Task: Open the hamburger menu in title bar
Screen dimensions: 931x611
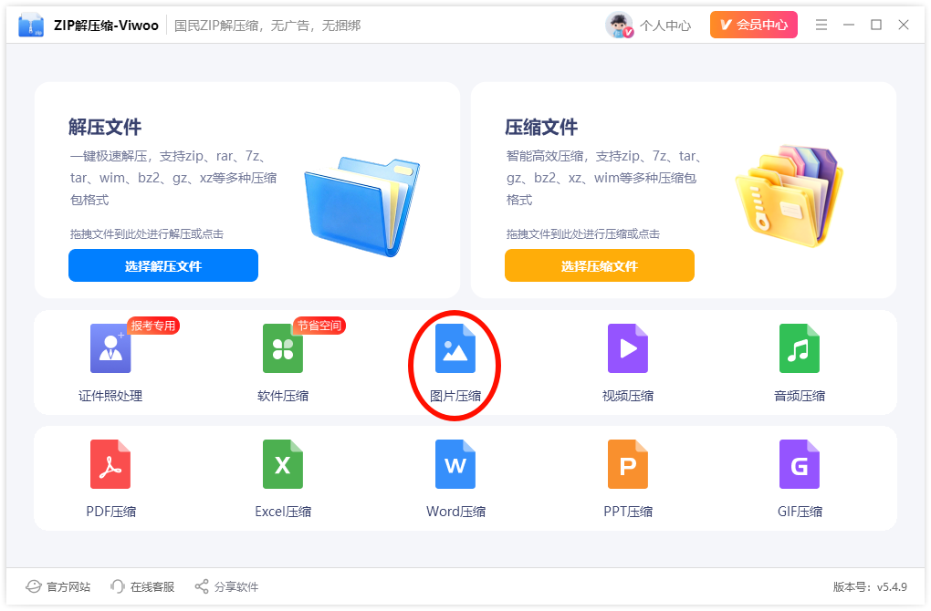Action: (x=821, y=25)
